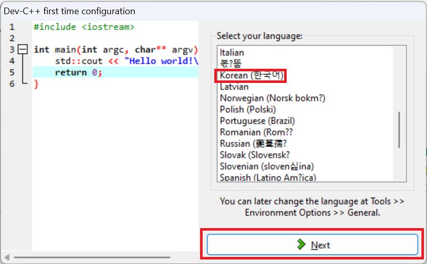The width and height of the screenshot is (427, 264).
Task: Choose Portuguese (Brazil) from the list
Action: pyautogui.click(x=257, y=121)
